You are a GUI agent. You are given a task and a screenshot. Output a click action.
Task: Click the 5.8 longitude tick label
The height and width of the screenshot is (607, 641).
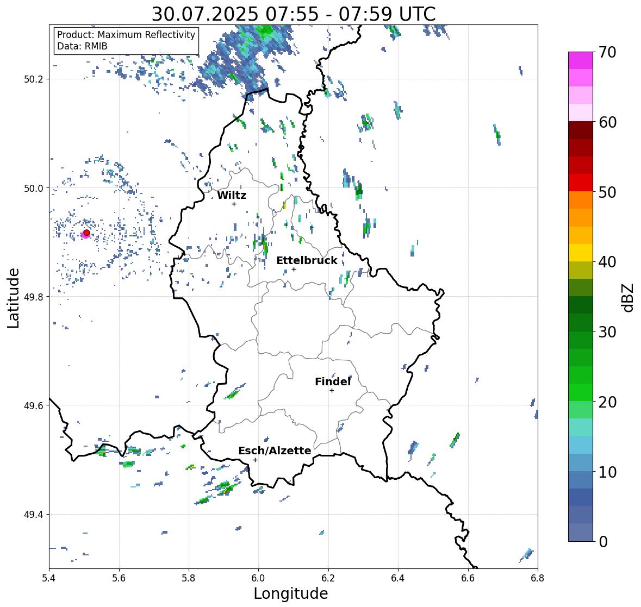pos(189,578)
